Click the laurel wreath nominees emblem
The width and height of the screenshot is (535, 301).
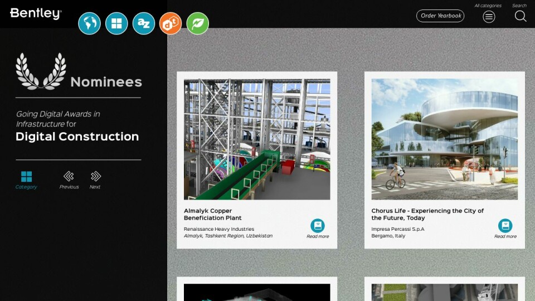click(x=41, y=71)
